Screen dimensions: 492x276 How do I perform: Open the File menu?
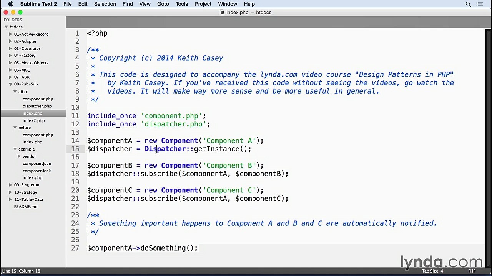tap(67, 4)
